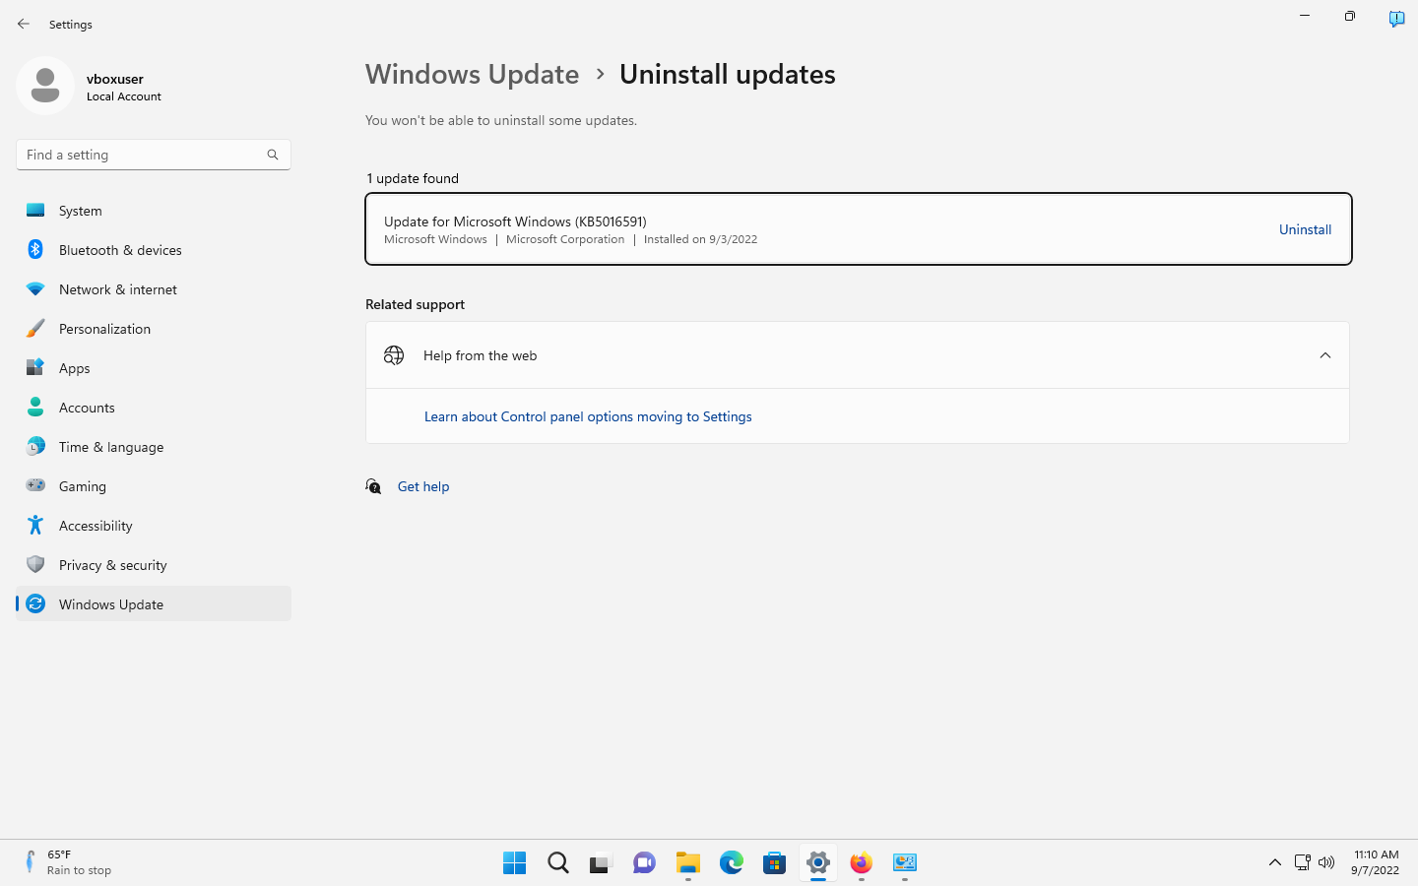Viewport: 1418px width, 886px height.
Task: Expand hidden icons in the system tray
Action: click(x=1275, y=862)
